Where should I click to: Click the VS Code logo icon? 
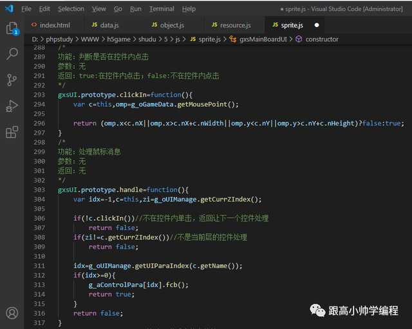[x=8, y=9]
